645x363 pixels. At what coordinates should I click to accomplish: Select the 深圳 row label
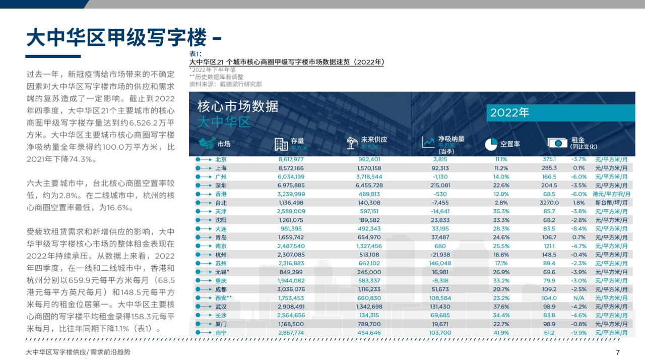[x=221, y=186]
